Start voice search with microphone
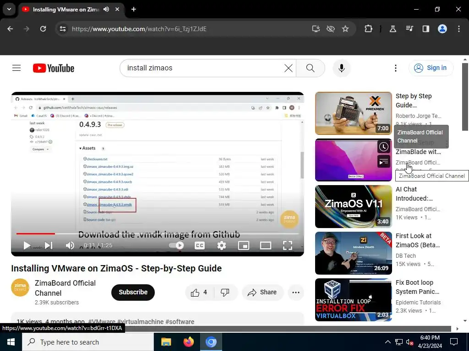Viewport: 469px width, 351px height. 341,68
